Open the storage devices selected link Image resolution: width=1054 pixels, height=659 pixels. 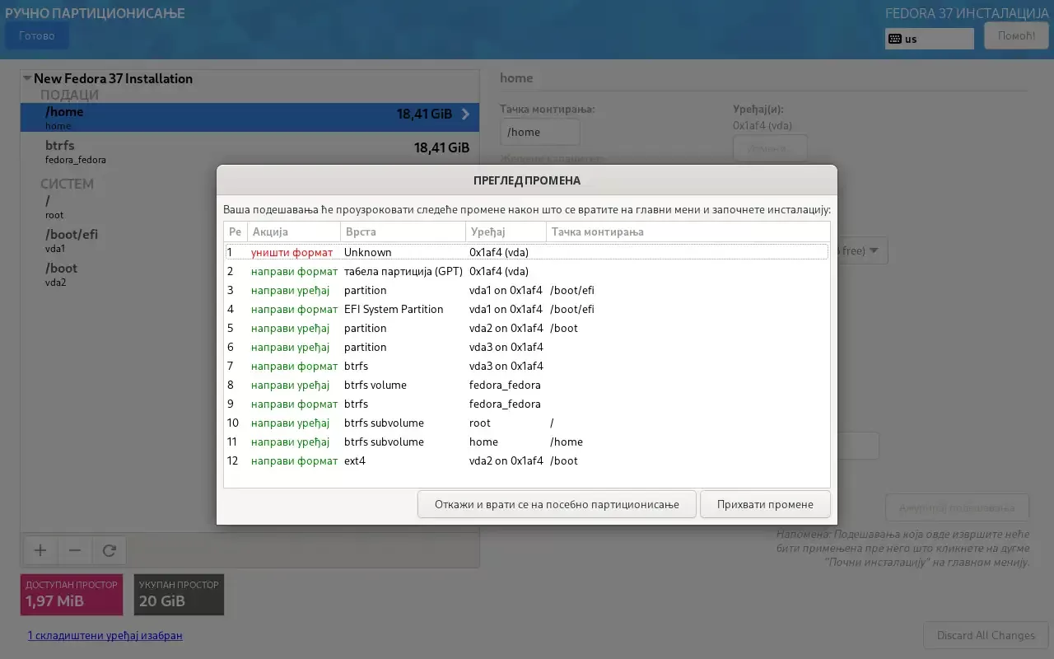click(x=105, y=635)
